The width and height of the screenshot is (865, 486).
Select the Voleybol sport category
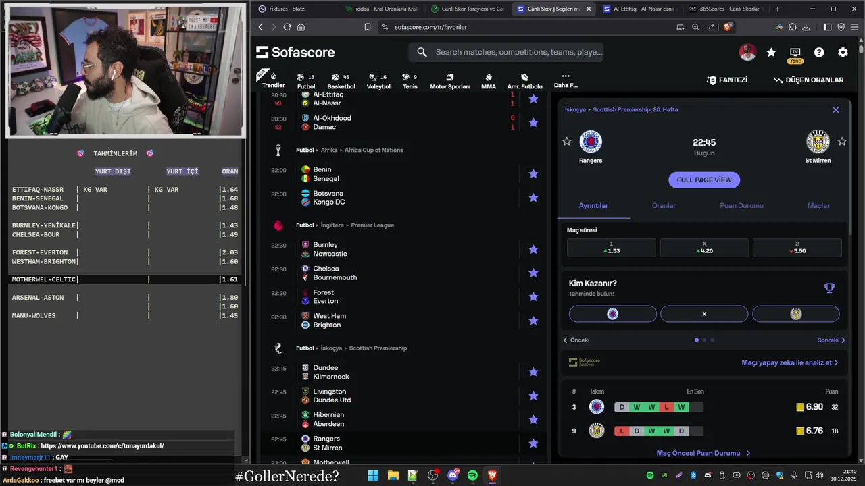(378, 81)
